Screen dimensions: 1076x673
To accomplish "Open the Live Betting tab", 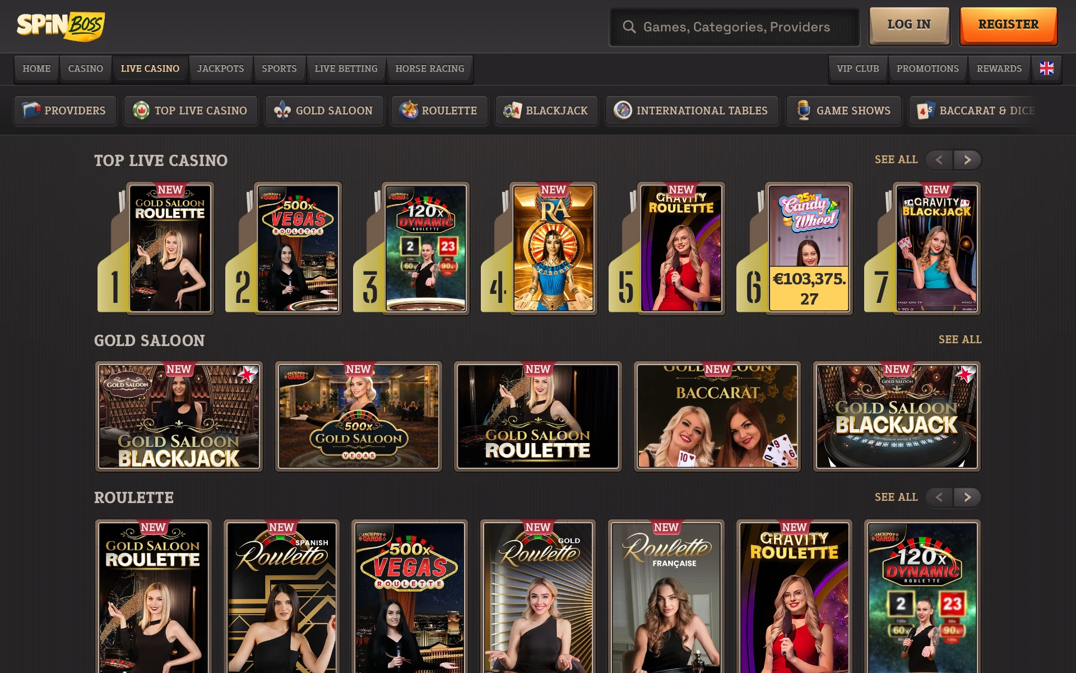I will click(346, 68).
